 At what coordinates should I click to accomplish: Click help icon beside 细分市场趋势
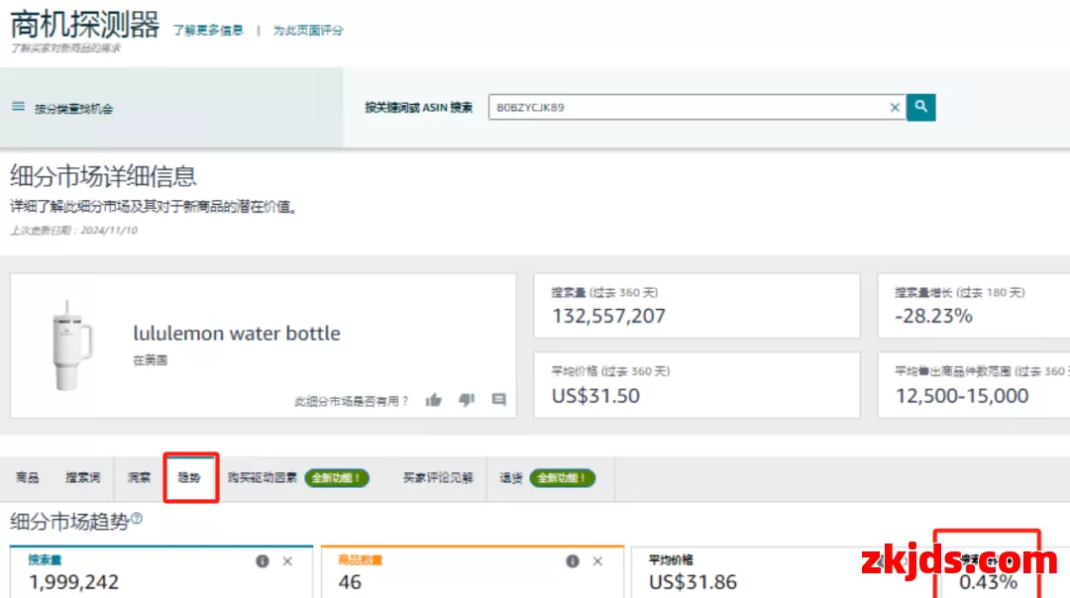[x=137, y=519]
